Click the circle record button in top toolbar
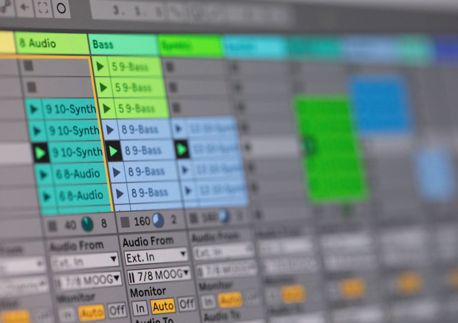458x323 pixels. 61,8
